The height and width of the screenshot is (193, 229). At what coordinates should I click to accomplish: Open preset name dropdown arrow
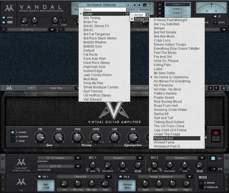pos(128,5)
